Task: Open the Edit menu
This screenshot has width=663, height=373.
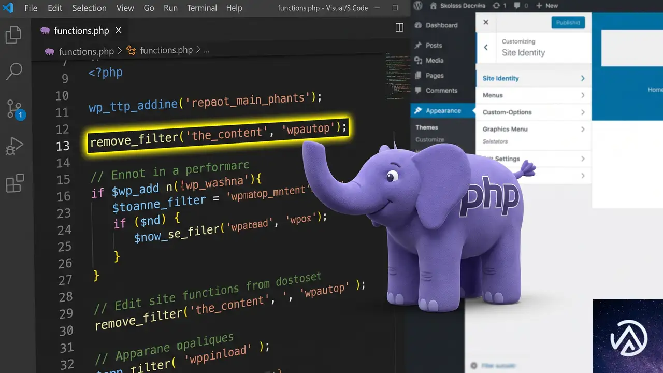Action: (55, 8)
